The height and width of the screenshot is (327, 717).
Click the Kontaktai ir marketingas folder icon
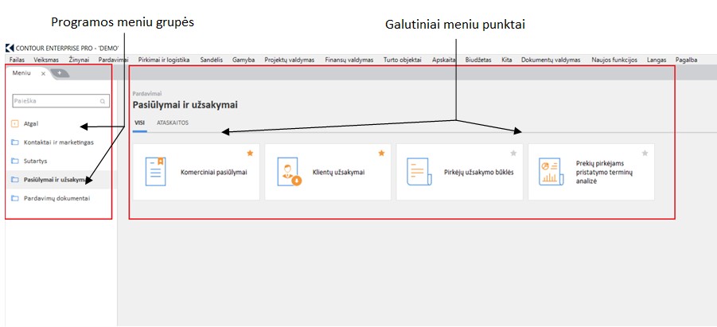tap(14, 142)
